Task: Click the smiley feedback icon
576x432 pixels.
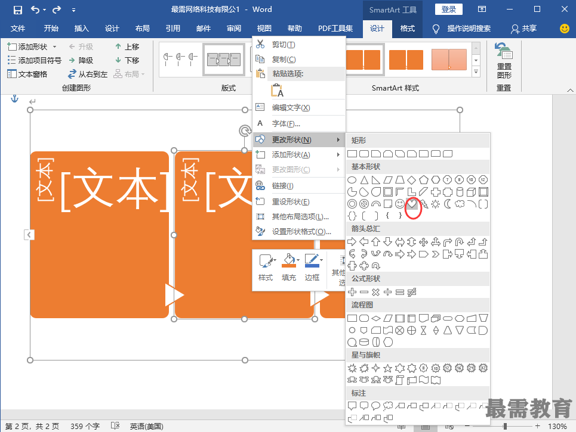Action: pos(564,28)
